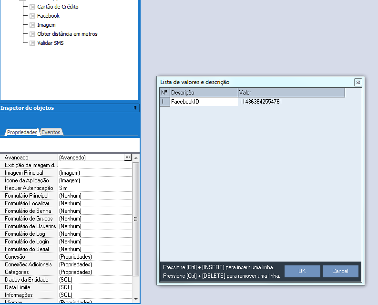
Task: Click the icon next to Imagem
Action: (x=32, y=25)
